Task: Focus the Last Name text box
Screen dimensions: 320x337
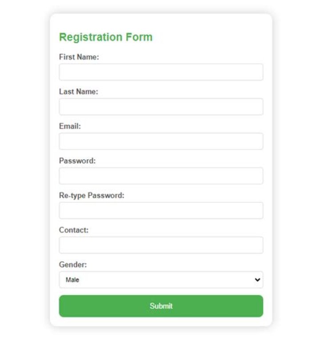Action: coord(161,107)
